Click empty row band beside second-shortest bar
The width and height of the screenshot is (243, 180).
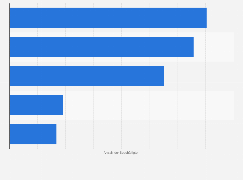coord(148,105)
